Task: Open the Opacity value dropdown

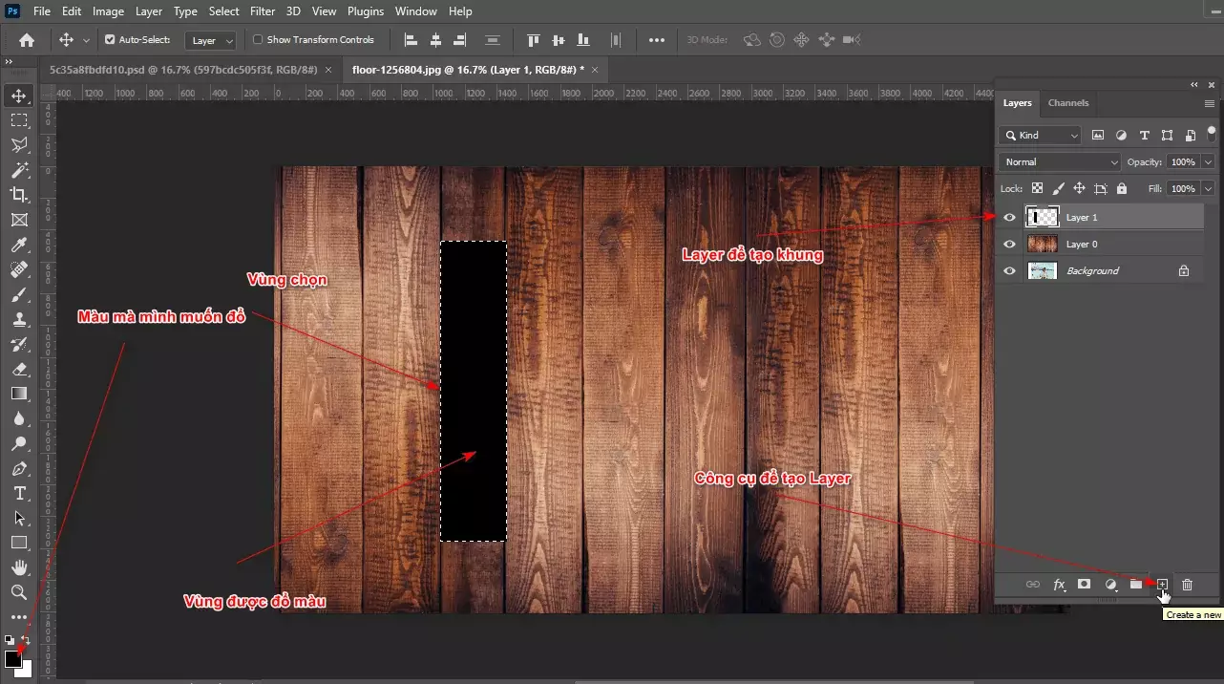Action: (x=1207, y=161)
